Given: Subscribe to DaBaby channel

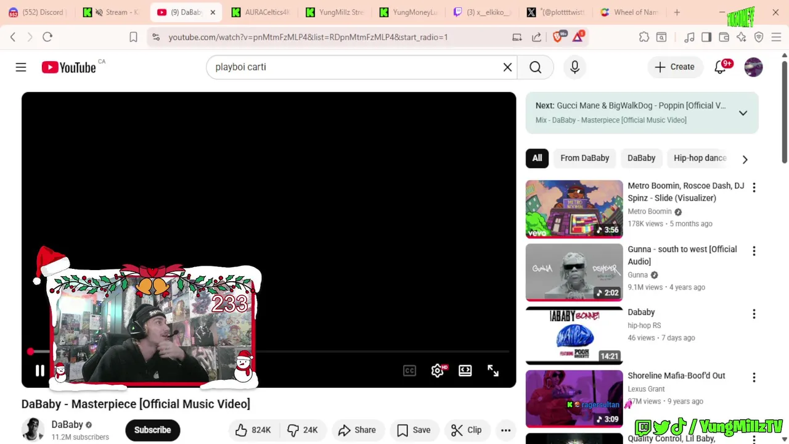Looking at the screenshot, I should coord(152,430).
